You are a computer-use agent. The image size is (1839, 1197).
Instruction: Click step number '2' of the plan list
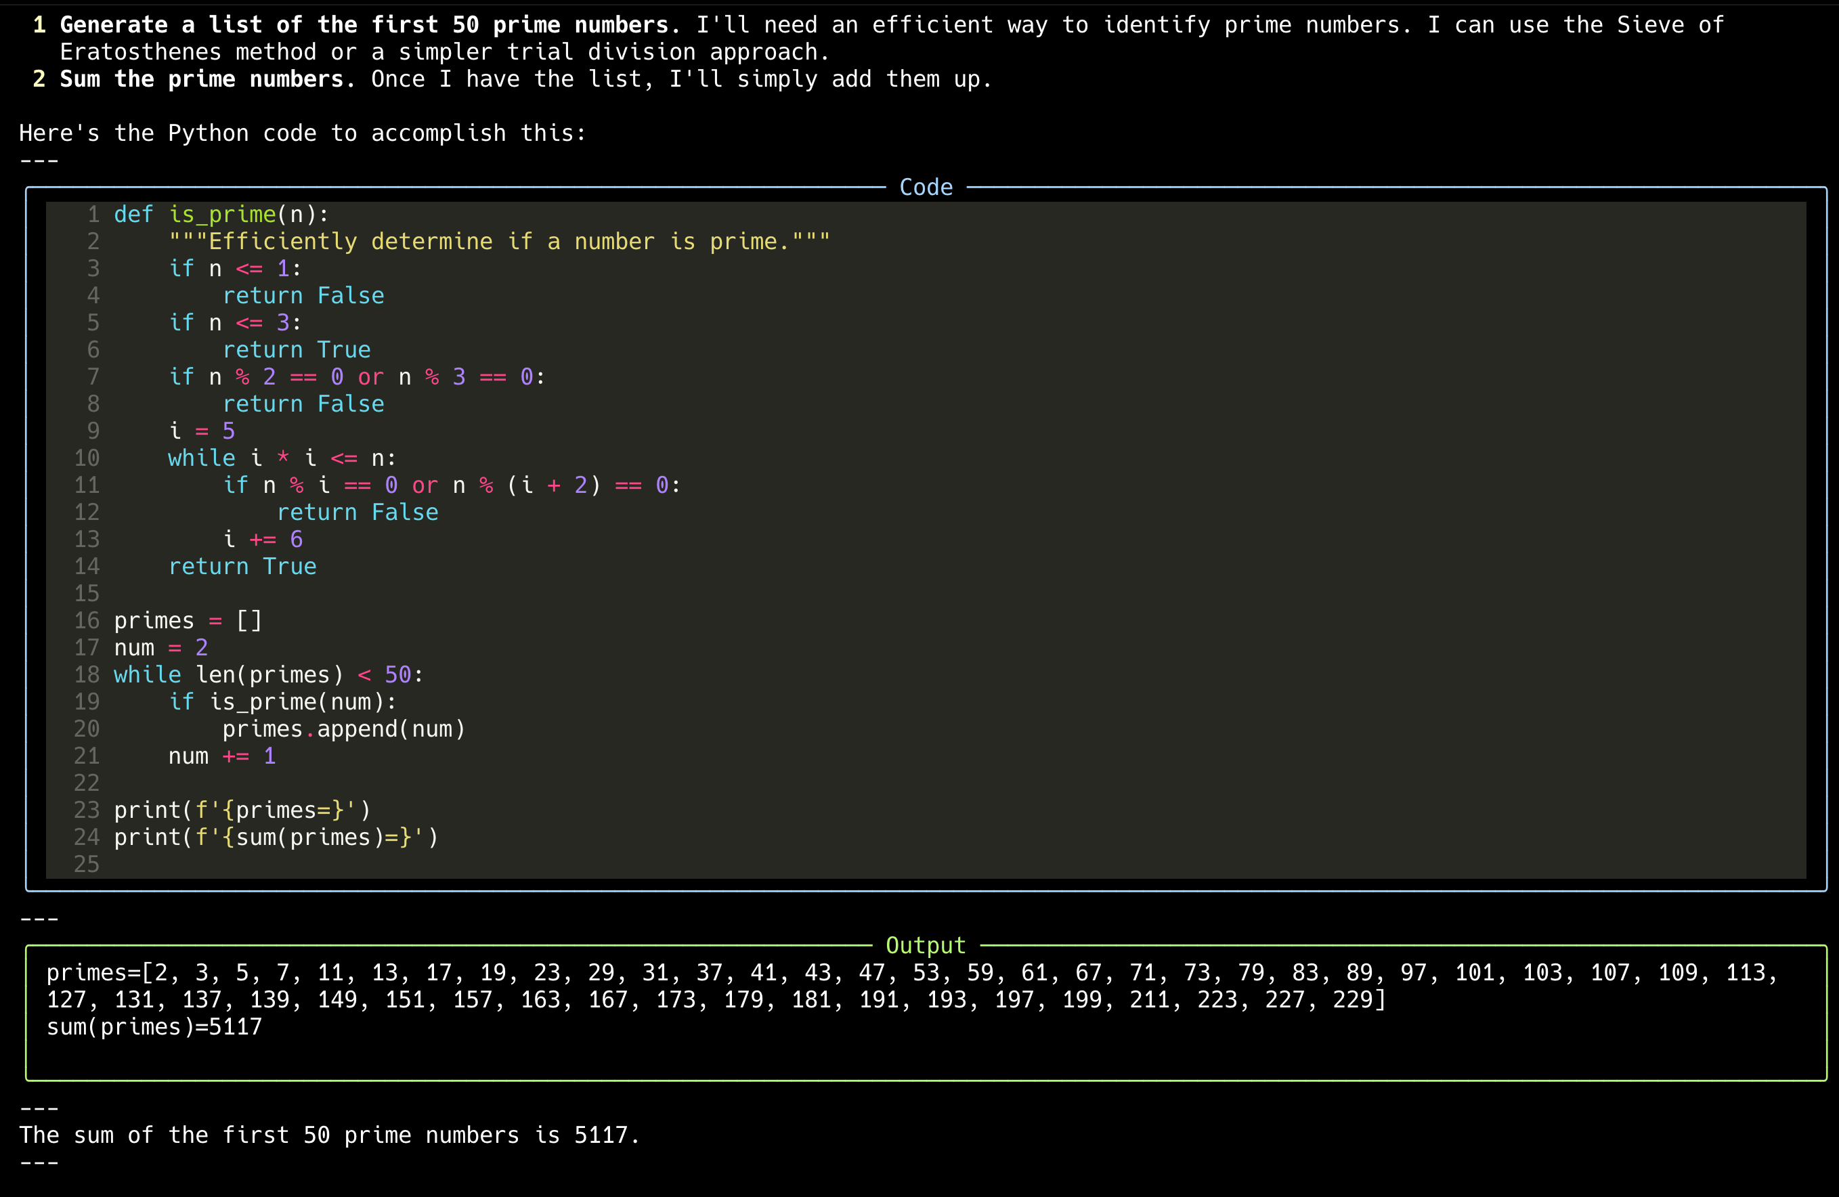[39, 79]
